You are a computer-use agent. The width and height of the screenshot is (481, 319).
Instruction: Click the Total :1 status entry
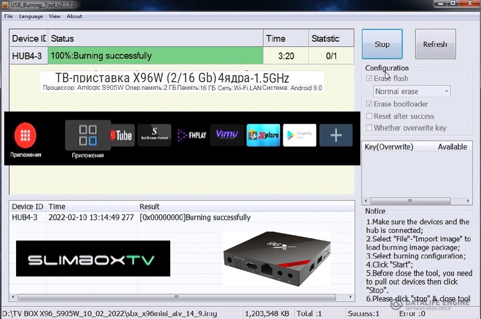coord(309,313)
